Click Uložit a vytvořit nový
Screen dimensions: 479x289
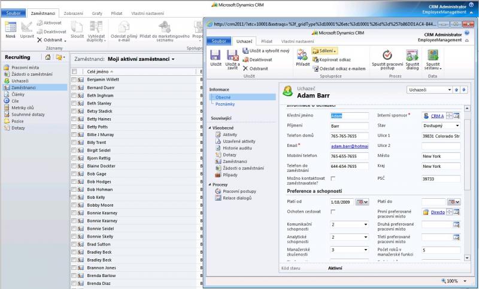click(x=266, y=51)
